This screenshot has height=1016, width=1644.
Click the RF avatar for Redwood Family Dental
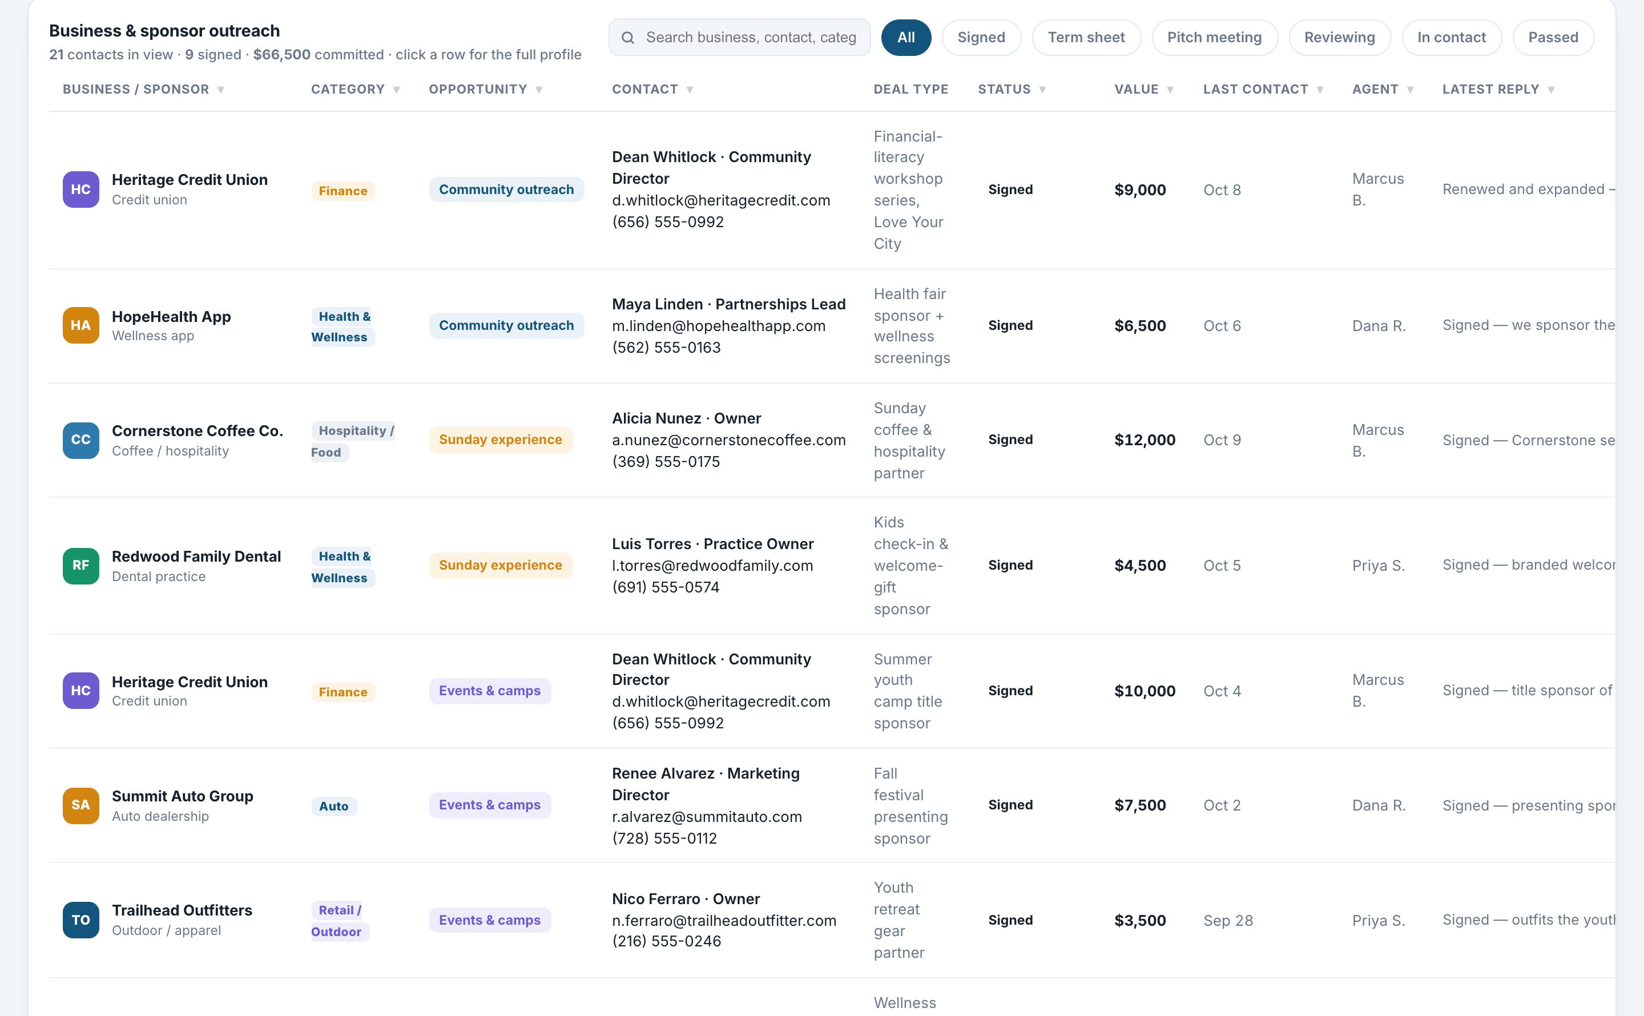80,566
